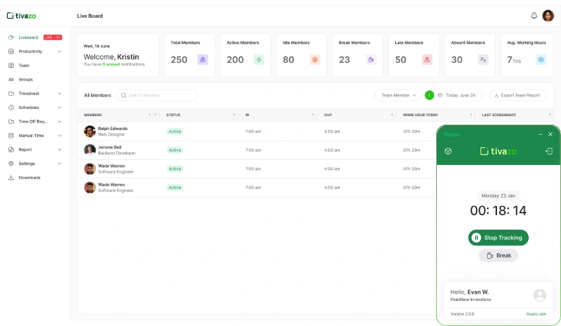Open the notifications bell
The height and width of the screenshot is (326, 561).
pyautogui.click(x=534, y=16)
